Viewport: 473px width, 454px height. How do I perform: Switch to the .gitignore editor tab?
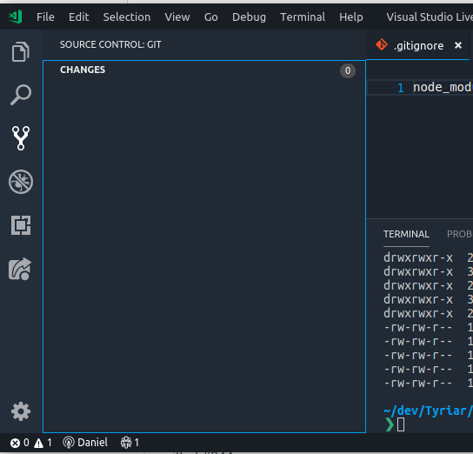[x=418, y=45]
